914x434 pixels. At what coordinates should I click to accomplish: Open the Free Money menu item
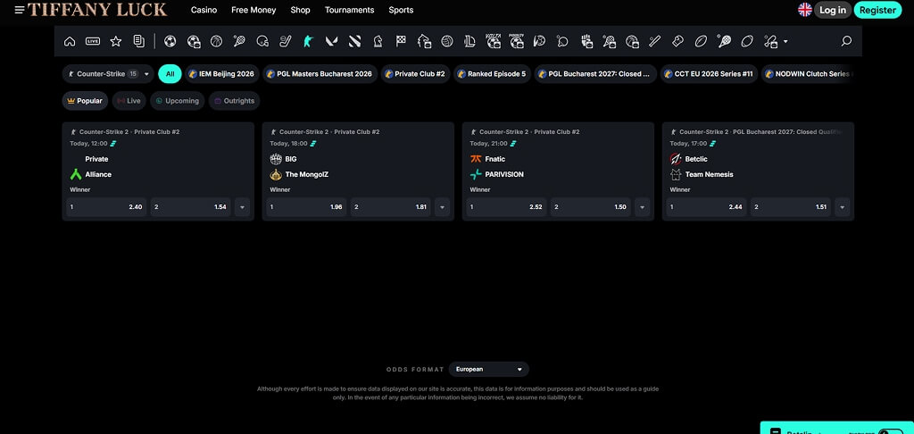(x=253, y=10)
